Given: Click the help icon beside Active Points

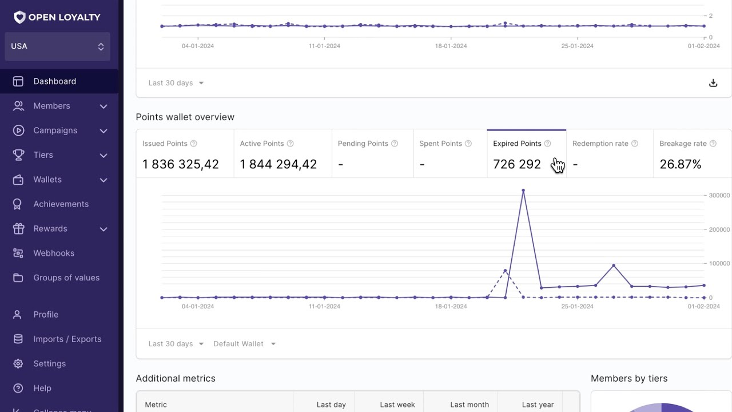Looking at the screenshot, I should [290, 144].
